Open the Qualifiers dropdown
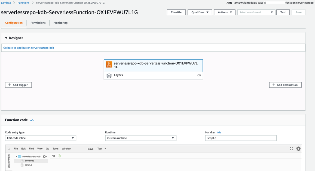The width and height of the screenshot is (315, 171). (200, 12)
